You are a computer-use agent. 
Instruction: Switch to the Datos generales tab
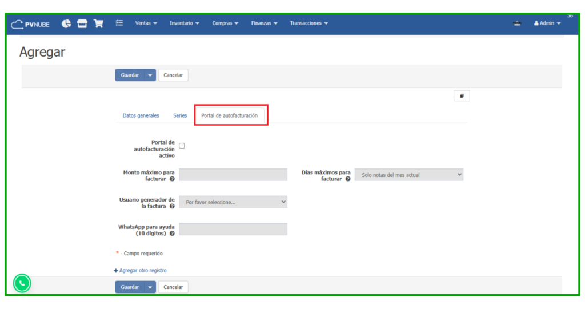click(141, 115)
